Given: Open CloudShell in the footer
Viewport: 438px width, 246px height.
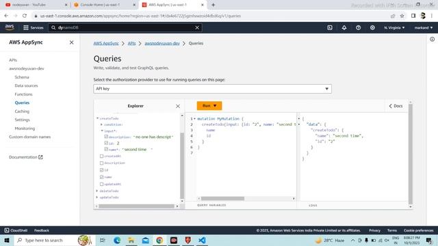Looking at the screenshot, I should tap(16, 230).
